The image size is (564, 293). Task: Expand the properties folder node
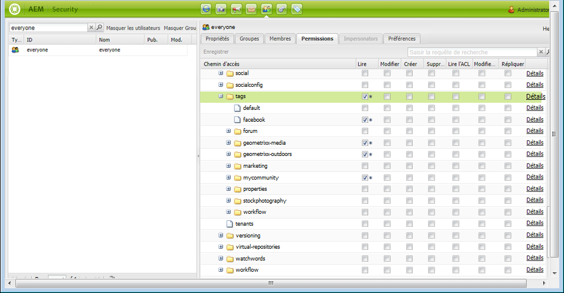(228, 189)
